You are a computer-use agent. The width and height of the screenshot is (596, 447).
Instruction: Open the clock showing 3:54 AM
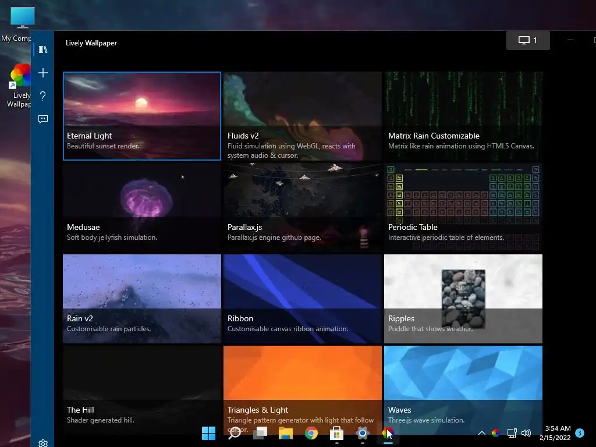point(555,433)
